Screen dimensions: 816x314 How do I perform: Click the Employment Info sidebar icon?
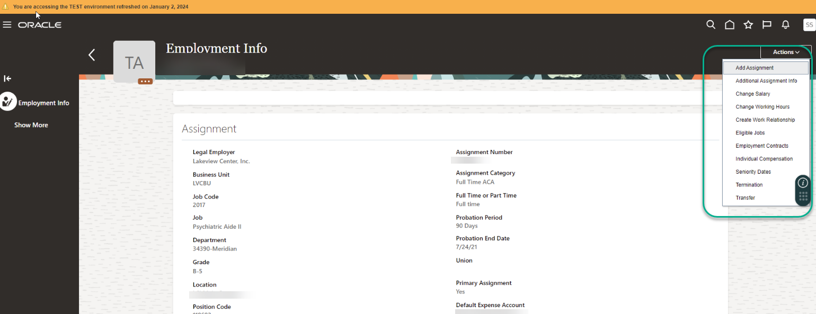7,101
